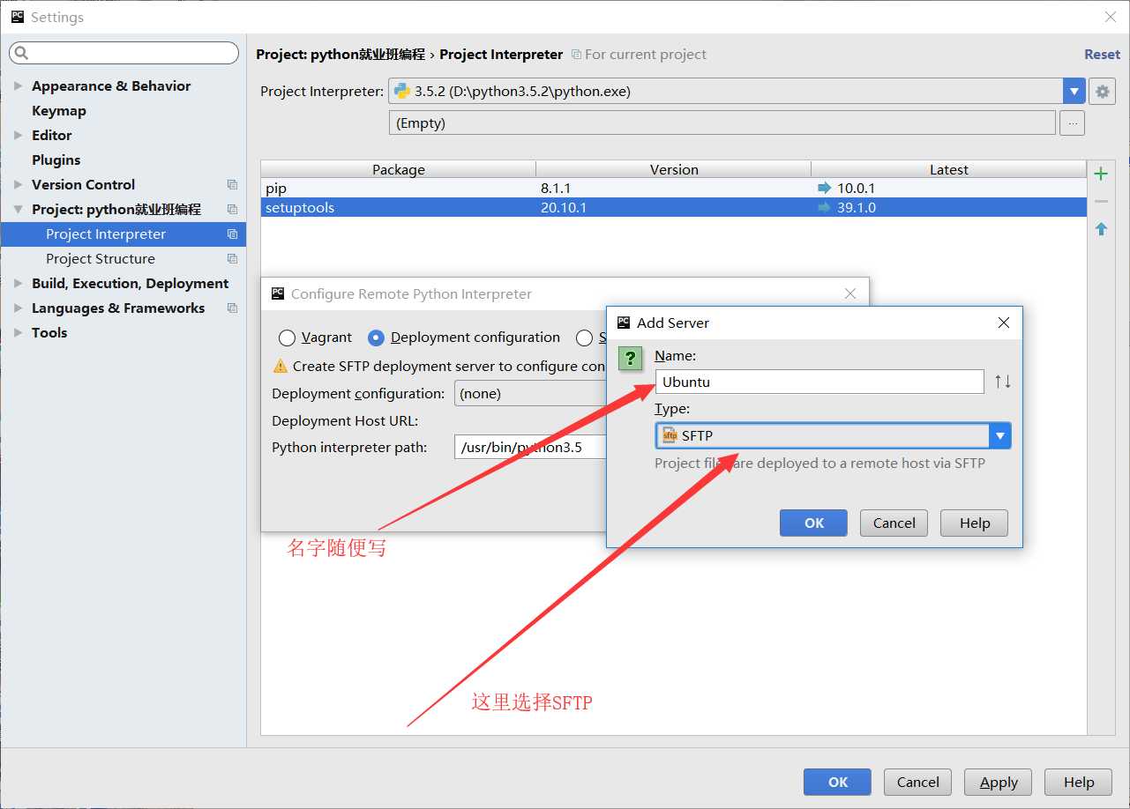
Task: Click the minus uninstall package icon
Action: tap(1101, 202)
